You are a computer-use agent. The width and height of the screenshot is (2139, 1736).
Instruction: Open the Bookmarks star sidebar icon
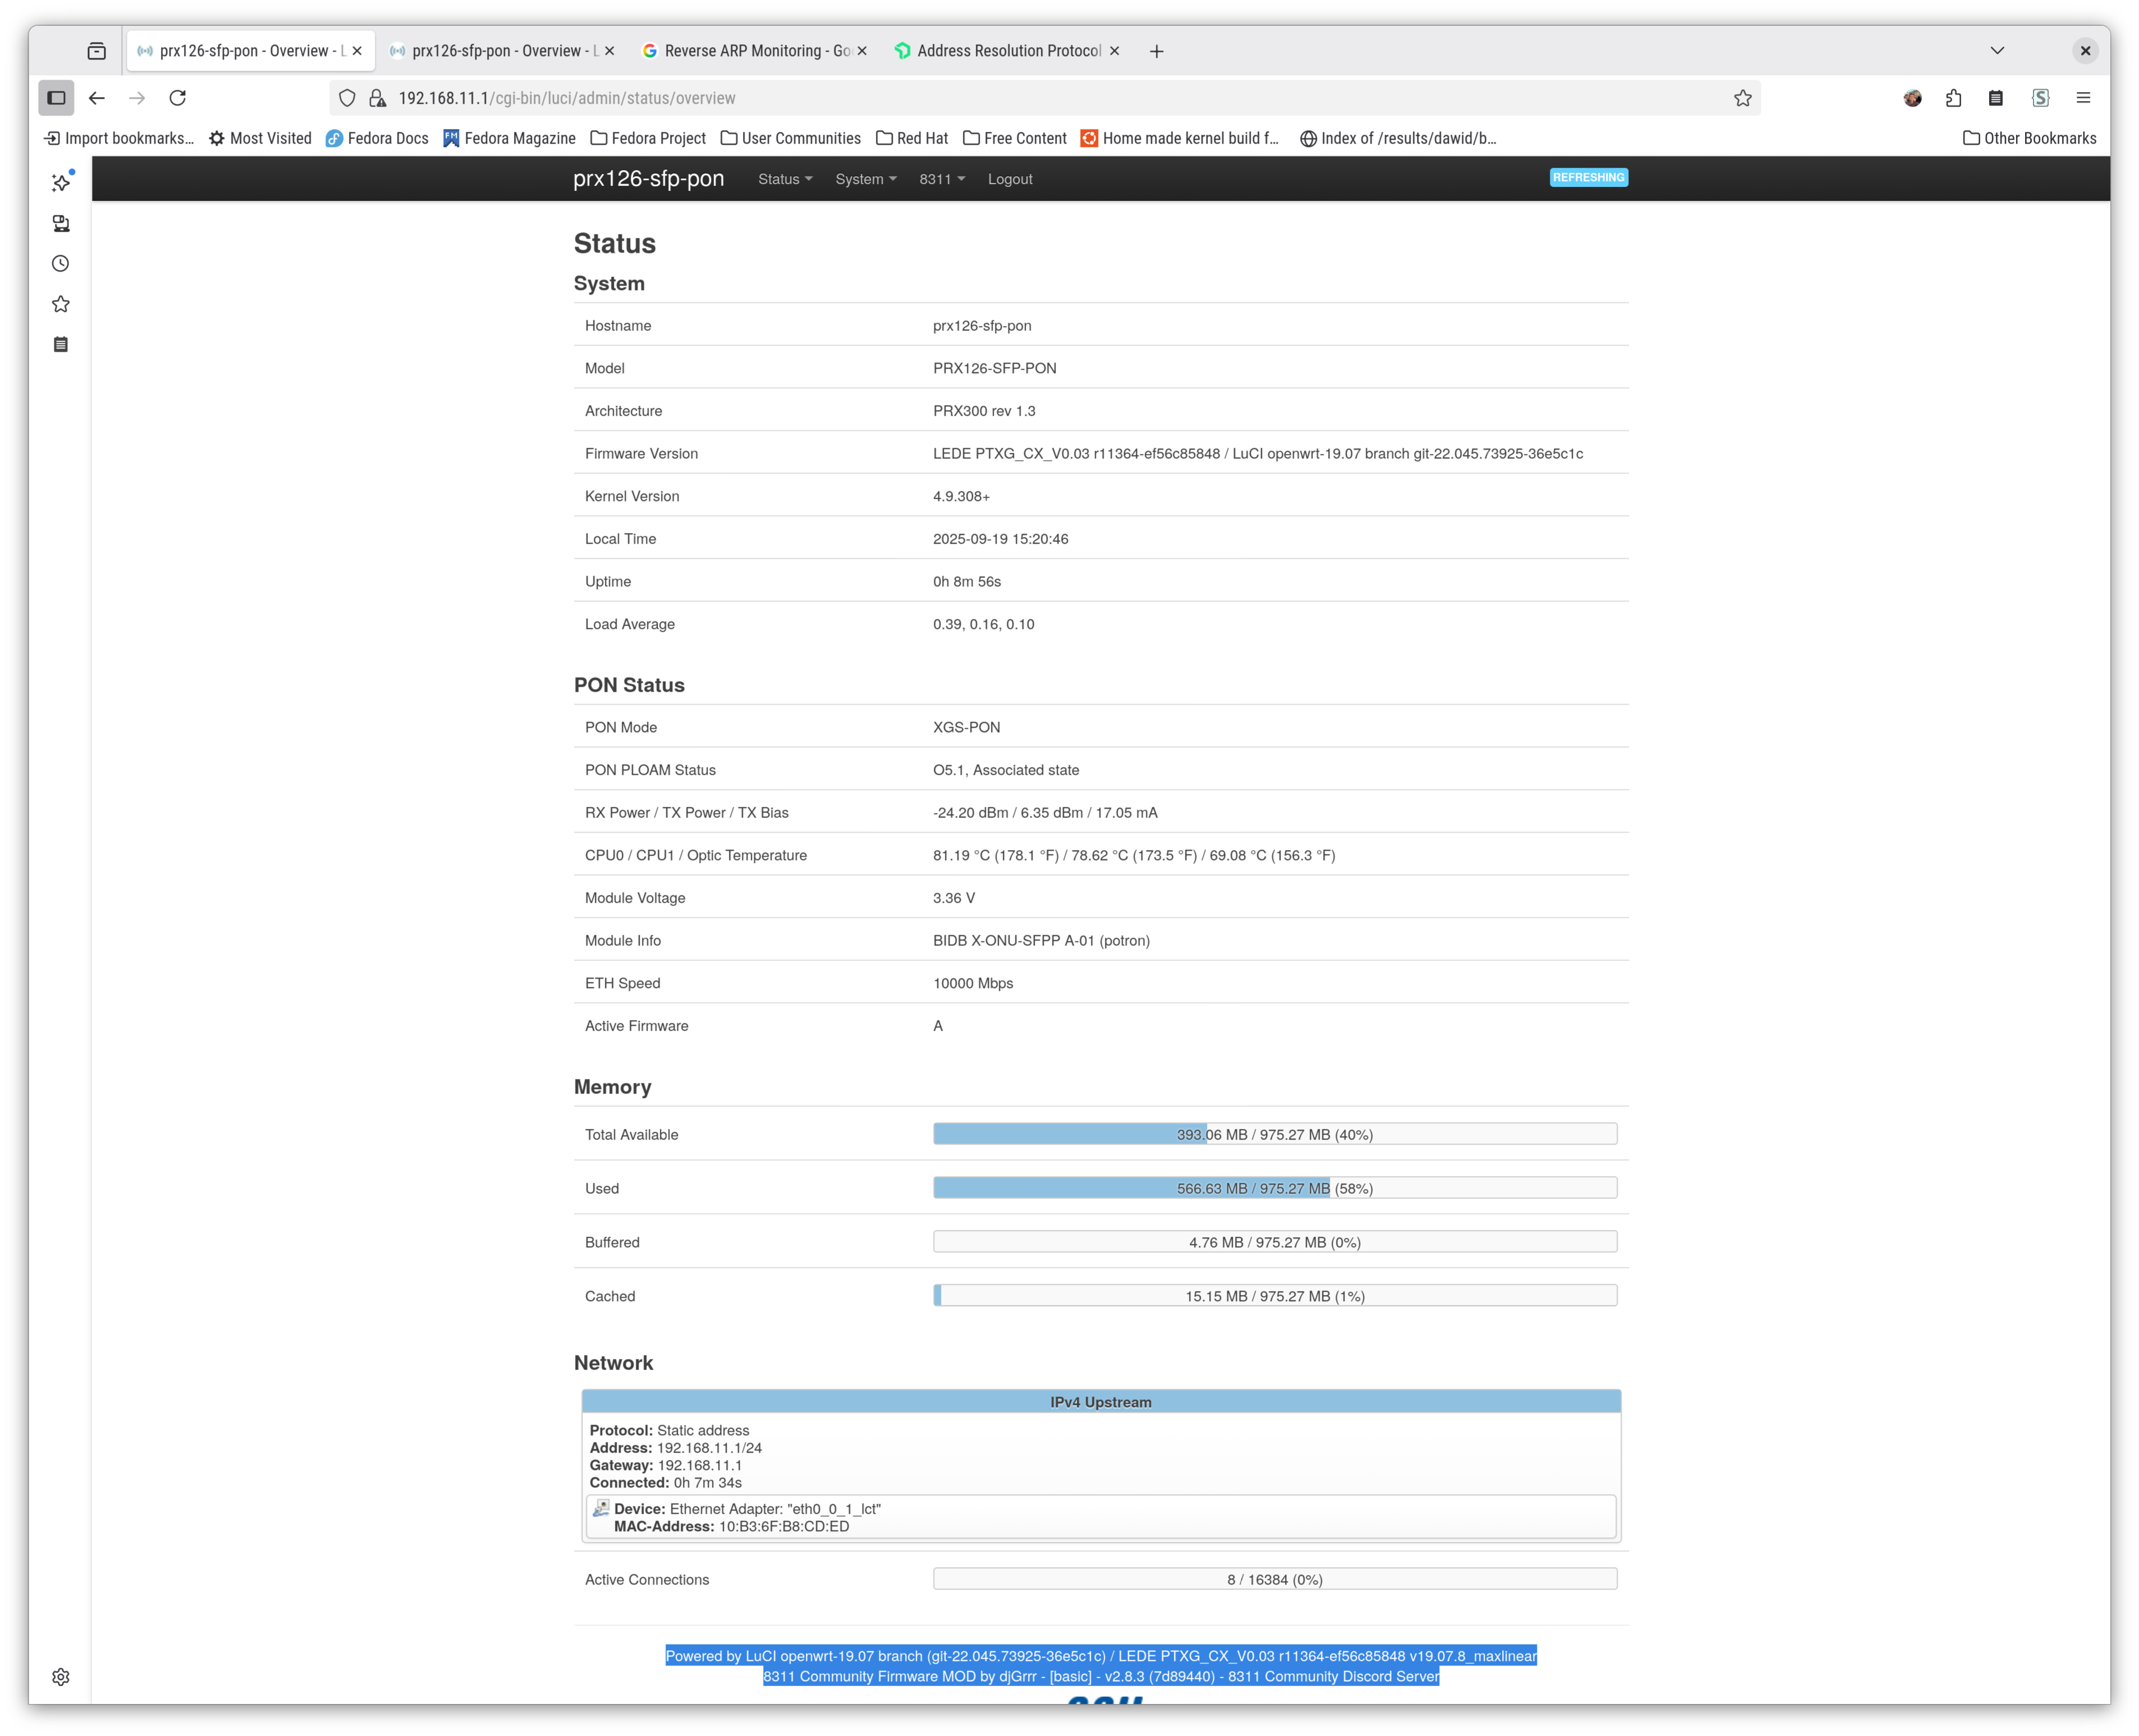tap(61, 304)
